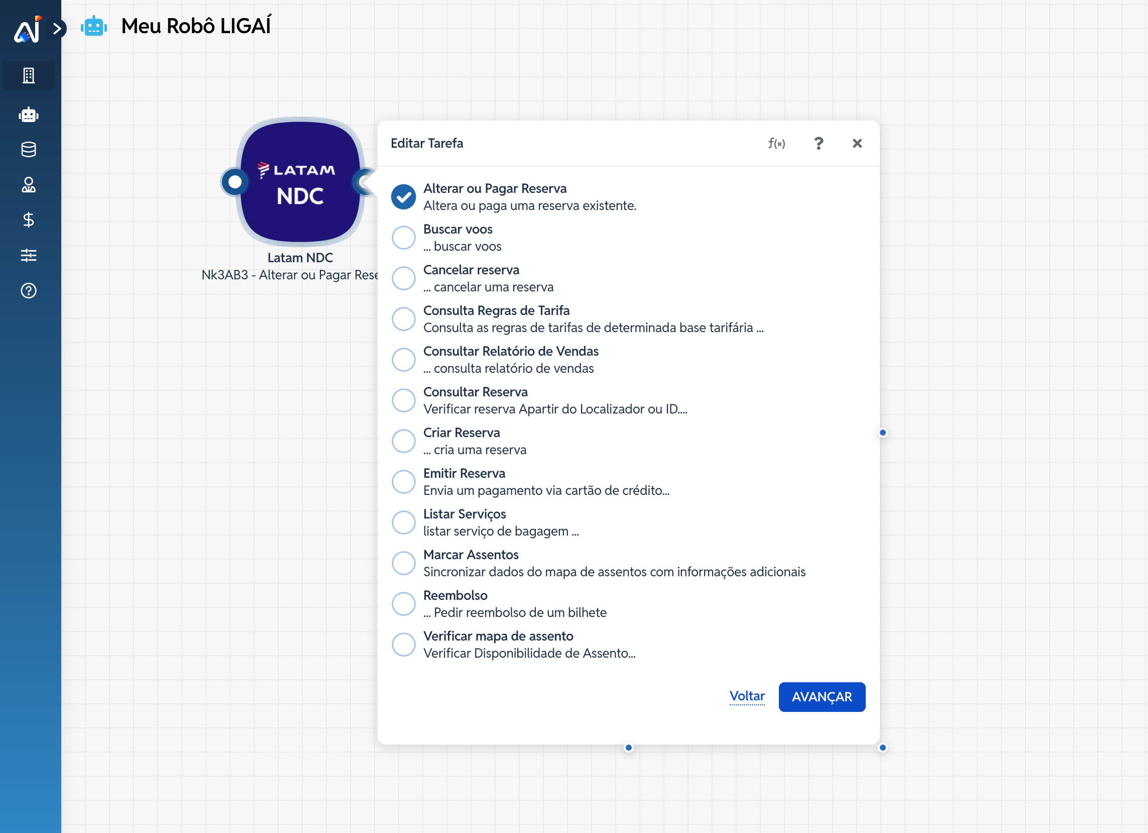Screen dimensions: 1148x833
Task: Select the Criar Reserva radio button
Action: [403, 441]
